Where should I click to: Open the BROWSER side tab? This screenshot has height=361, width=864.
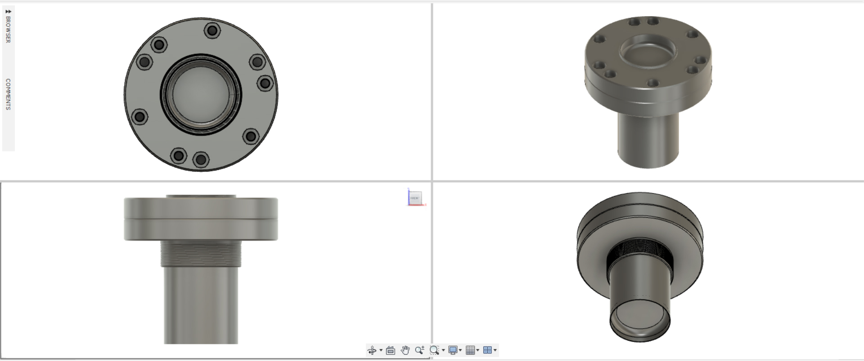coord(8,30)
